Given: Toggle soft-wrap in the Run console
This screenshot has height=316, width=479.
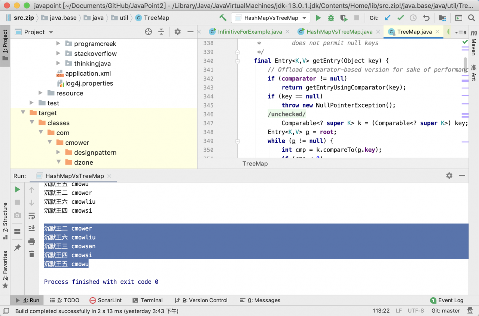Looking at the screenshot, I should 32,216.
